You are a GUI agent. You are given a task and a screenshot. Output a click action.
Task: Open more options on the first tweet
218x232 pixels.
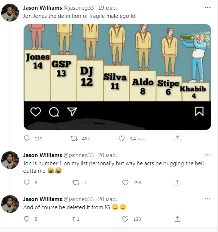(208, 7)
